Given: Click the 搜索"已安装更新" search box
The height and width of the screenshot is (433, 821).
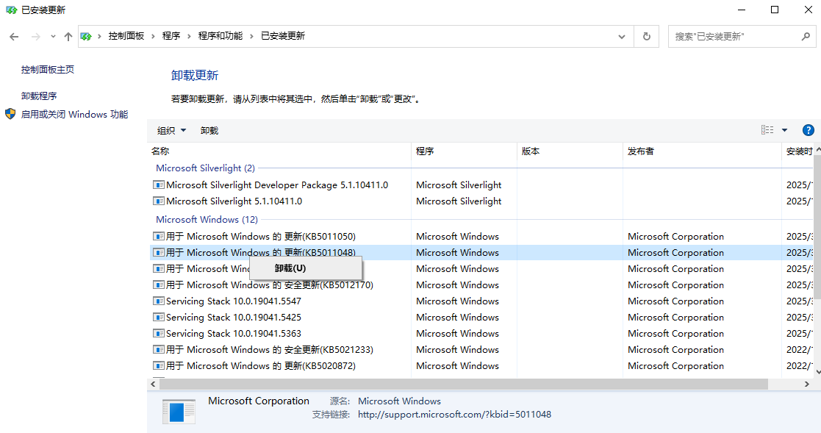Looking at the screenshot, I should (733, 37).
